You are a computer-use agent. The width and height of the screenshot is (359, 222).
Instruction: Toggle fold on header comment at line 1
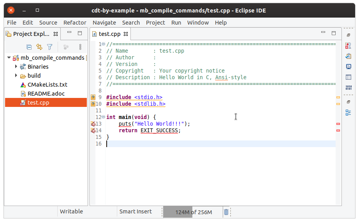click(x=103, y=44)
